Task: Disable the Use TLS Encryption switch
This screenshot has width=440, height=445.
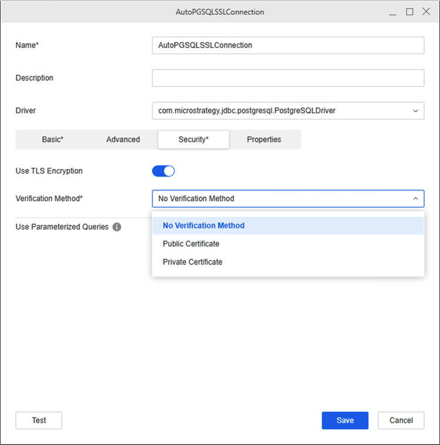Action: tap(163, 171)
